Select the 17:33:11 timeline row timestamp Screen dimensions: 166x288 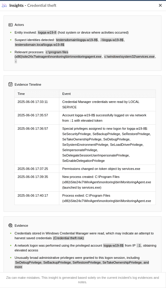click(x=32, y=102)
